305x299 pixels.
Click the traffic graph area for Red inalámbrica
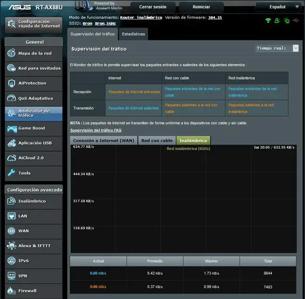(183, 199)
